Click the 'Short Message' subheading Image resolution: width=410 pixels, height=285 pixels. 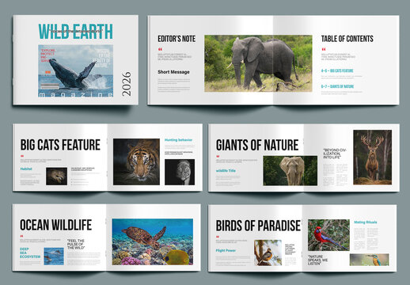(173, 72)
